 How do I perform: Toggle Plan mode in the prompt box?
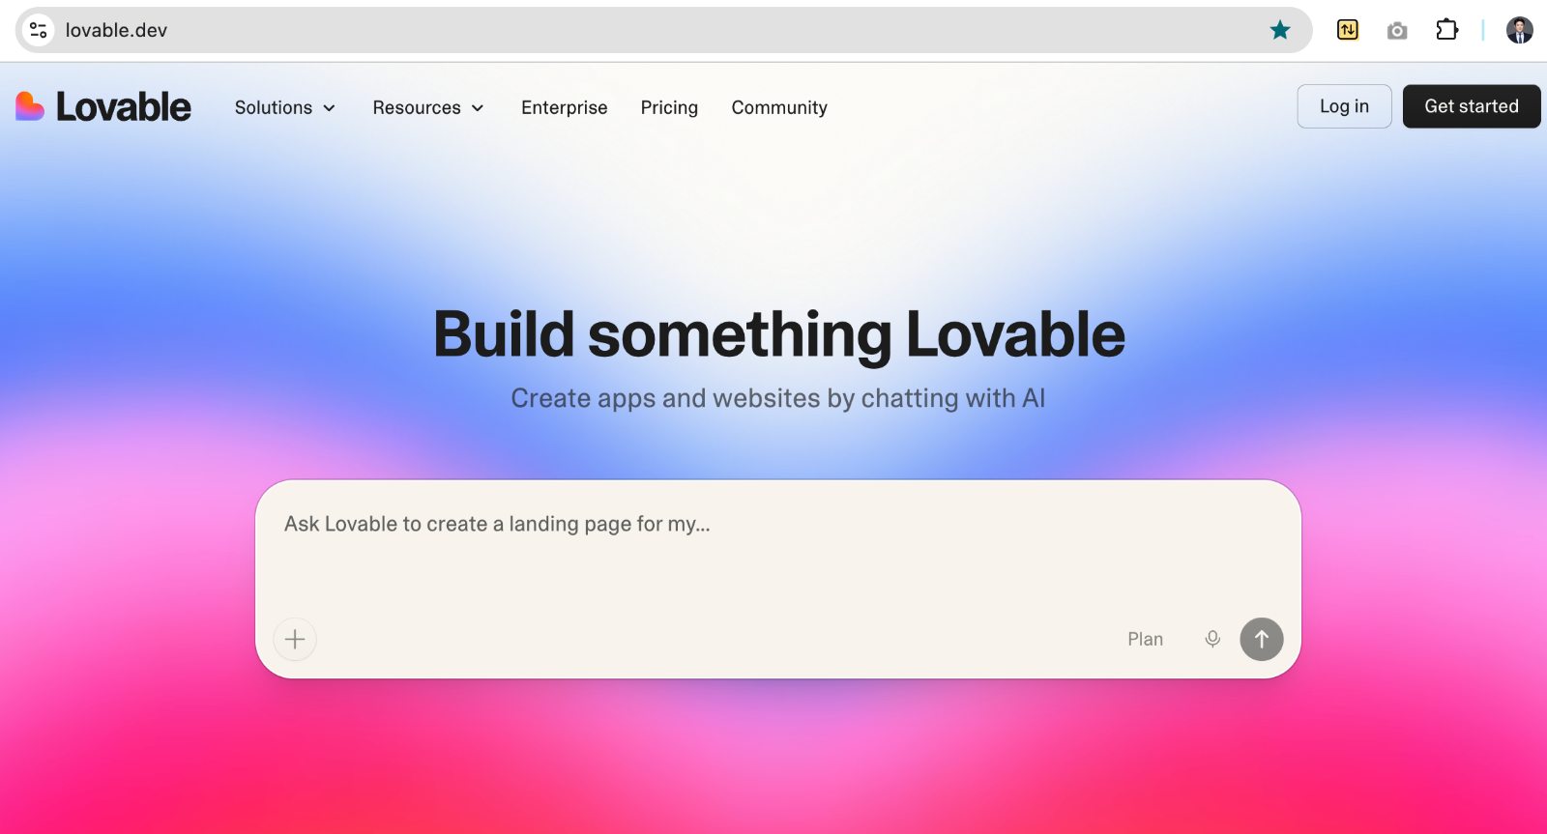coord(1145,639)
